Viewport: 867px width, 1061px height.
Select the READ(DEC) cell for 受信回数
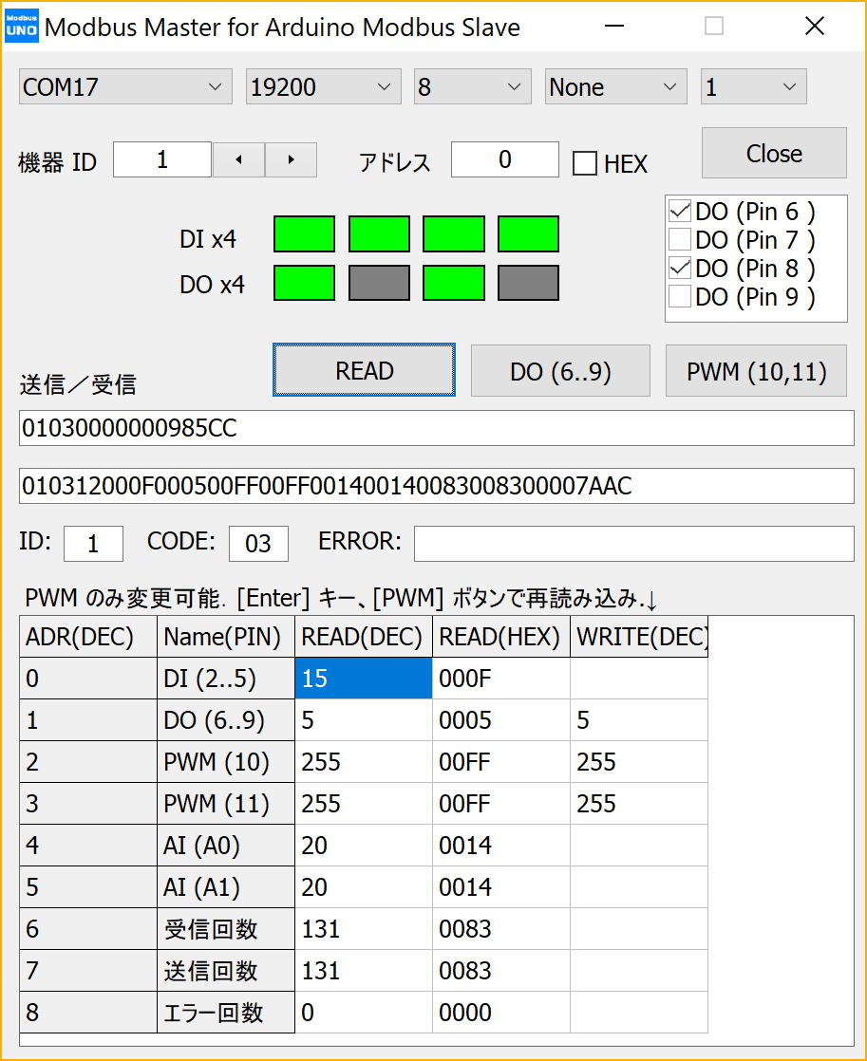pyautogui.click(x=364, y=929)
